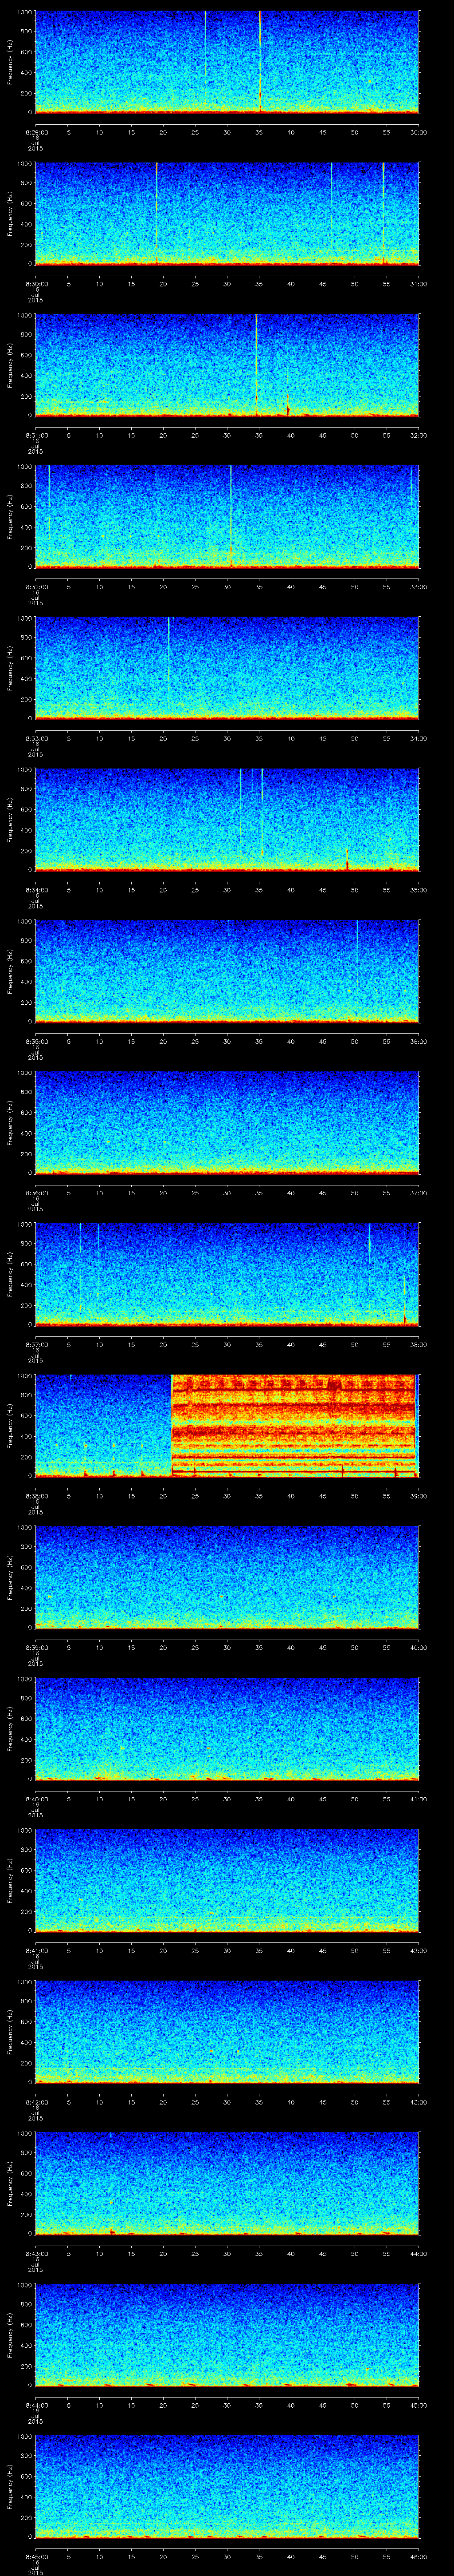The image size is (454, 2576).
Task: Open the 8:36 spectrogram panel
Action: [x=227, y=1122]
